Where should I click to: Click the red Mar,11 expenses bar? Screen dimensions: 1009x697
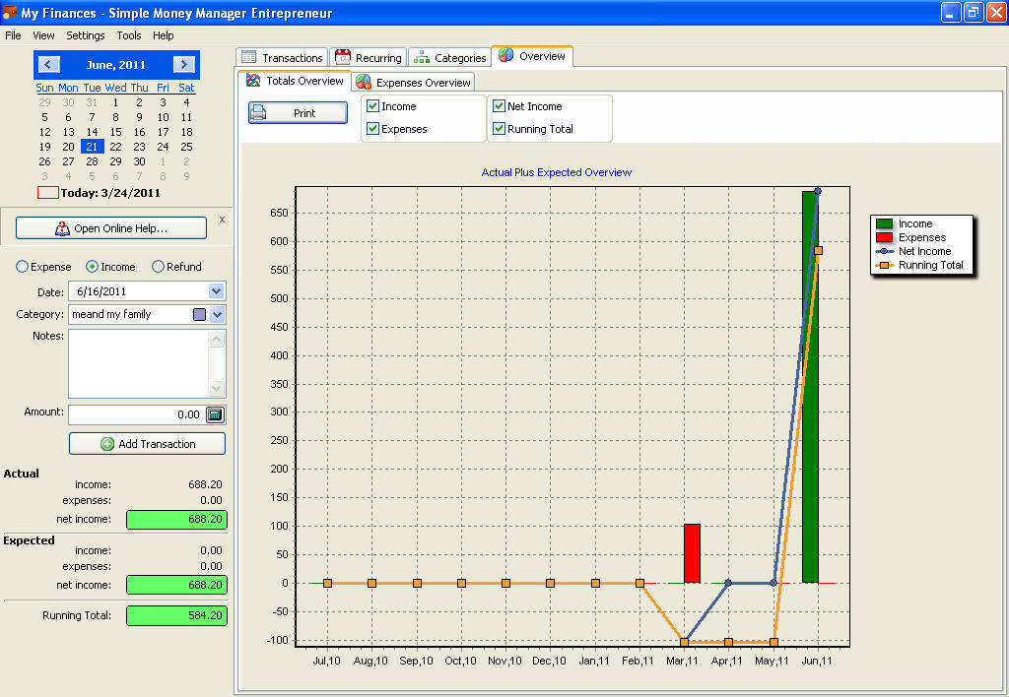click(692, 553)
